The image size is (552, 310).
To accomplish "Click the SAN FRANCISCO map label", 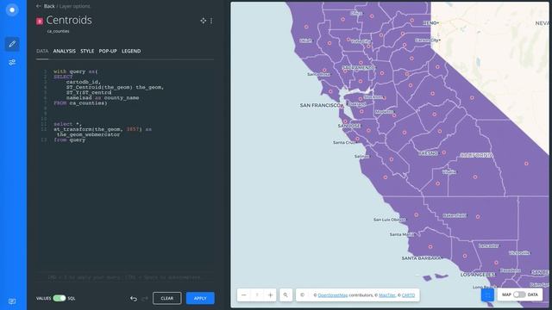I will coord(320,105).
